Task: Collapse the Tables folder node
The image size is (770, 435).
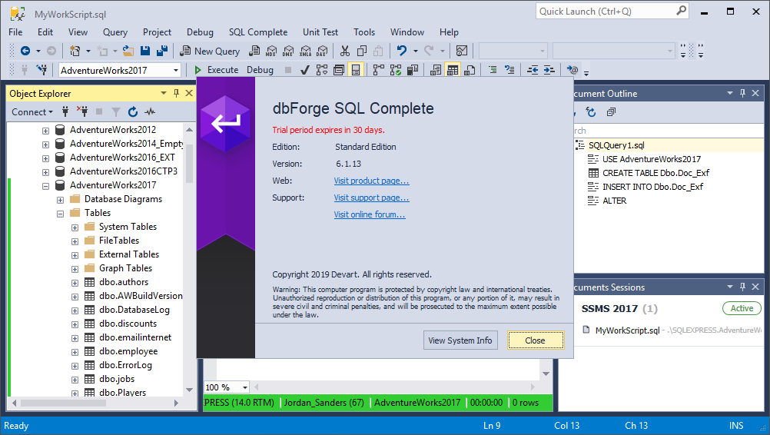Action: coord(61,214)
